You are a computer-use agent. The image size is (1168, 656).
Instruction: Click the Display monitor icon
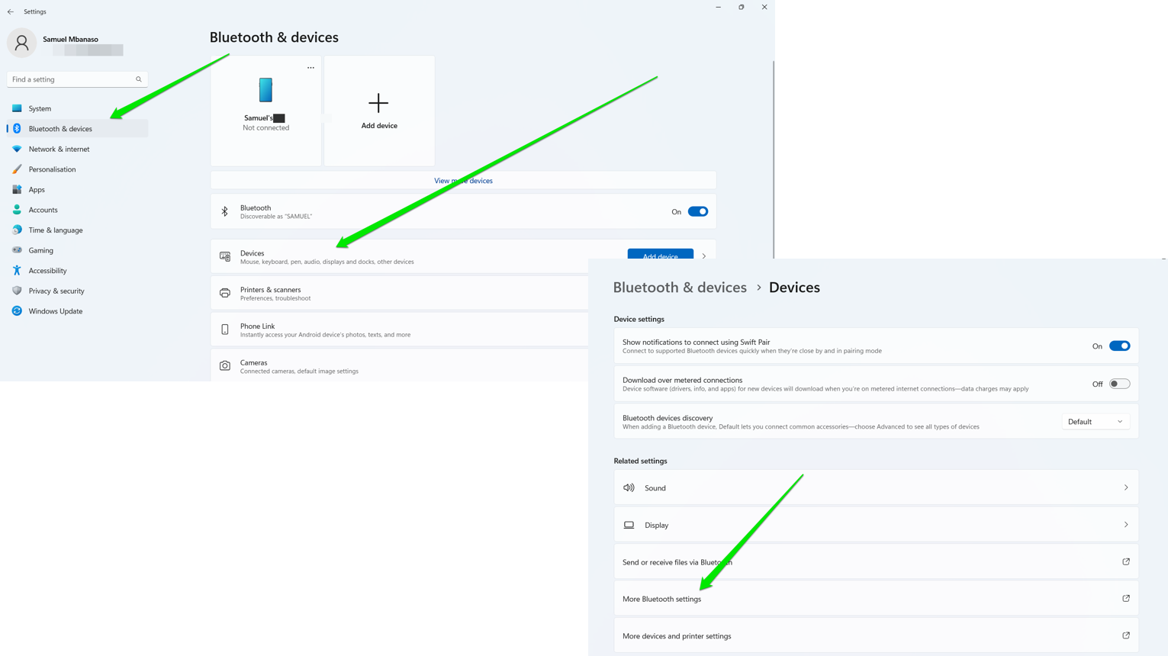click(x=629, y=525)
